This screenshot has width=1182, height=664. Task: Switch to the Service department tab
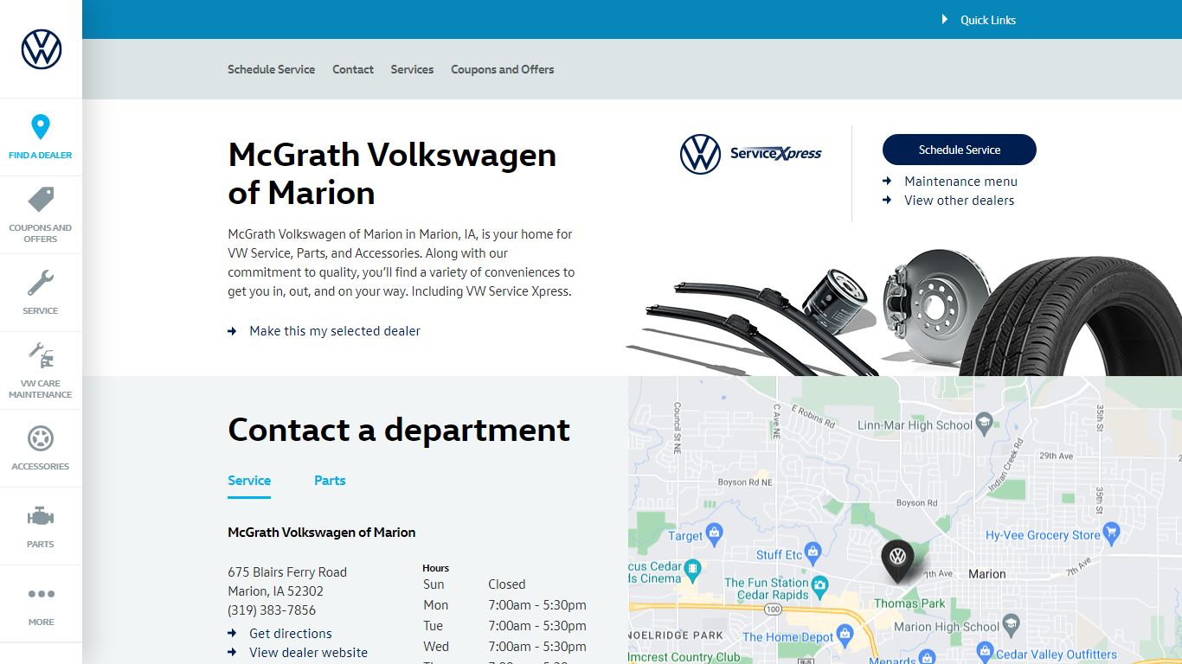(249, 481)
